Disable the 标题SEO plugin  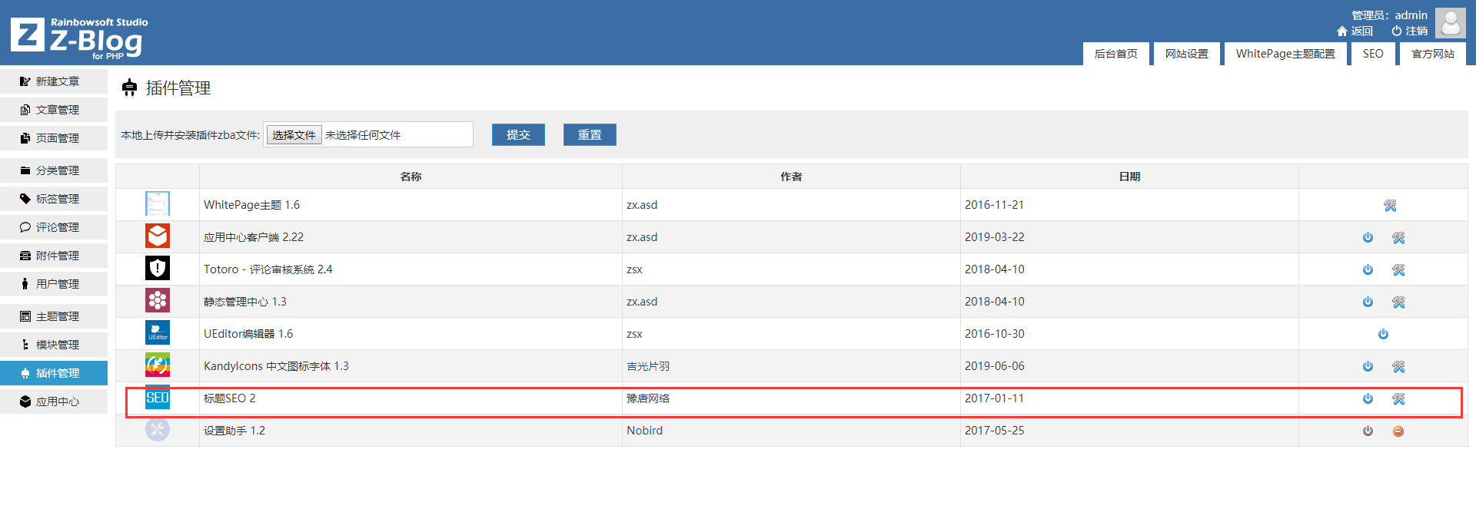[x=1368, y=399]
